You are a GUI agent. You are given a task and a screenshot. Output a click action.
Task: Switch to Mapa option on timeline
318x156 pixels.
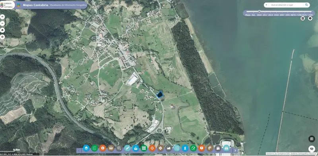coord(248,15)
